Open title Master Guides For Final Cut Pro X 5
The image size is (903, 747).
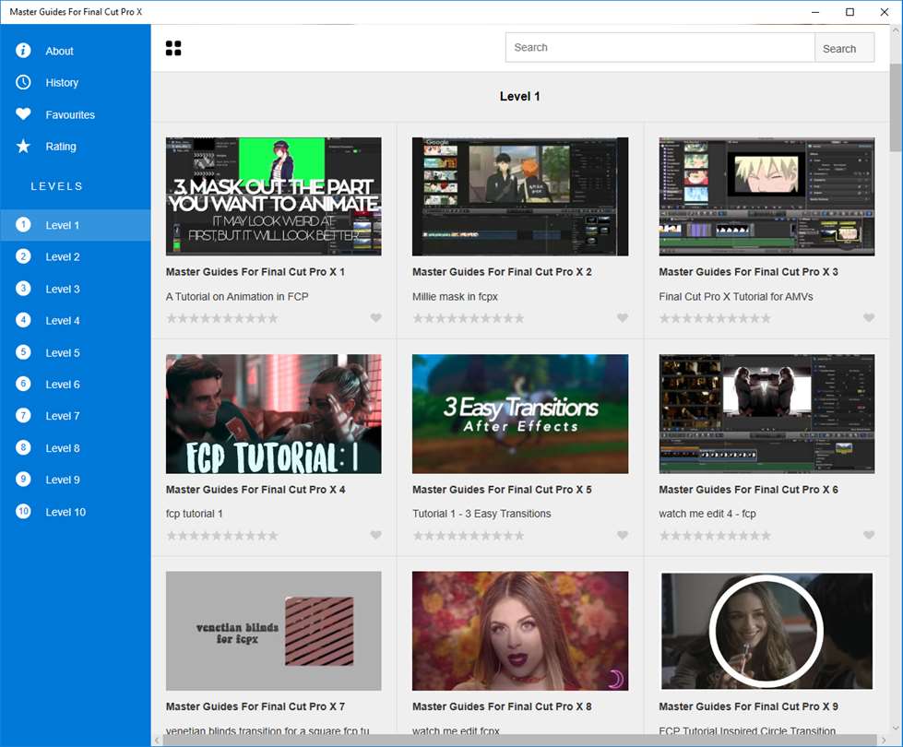[502, 490]
